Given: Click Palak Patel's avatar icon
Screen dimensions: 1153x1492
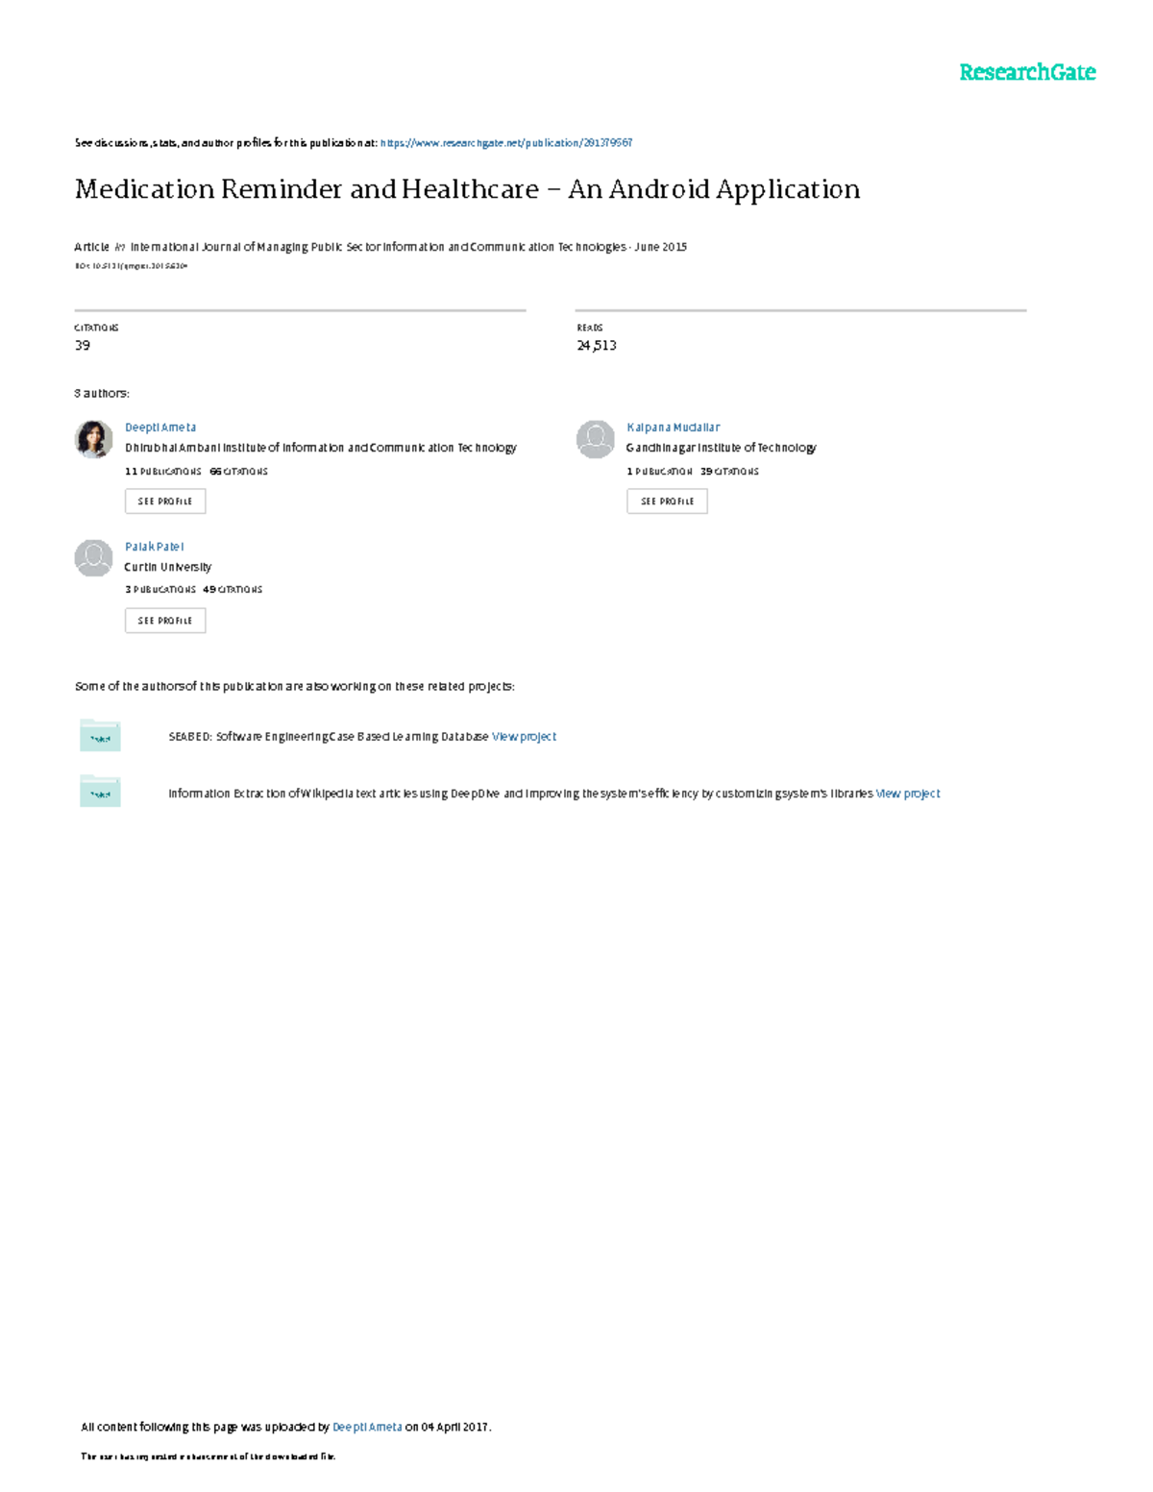Looking at the screenshot, I should pyautogui.click(x=94, y=558).
